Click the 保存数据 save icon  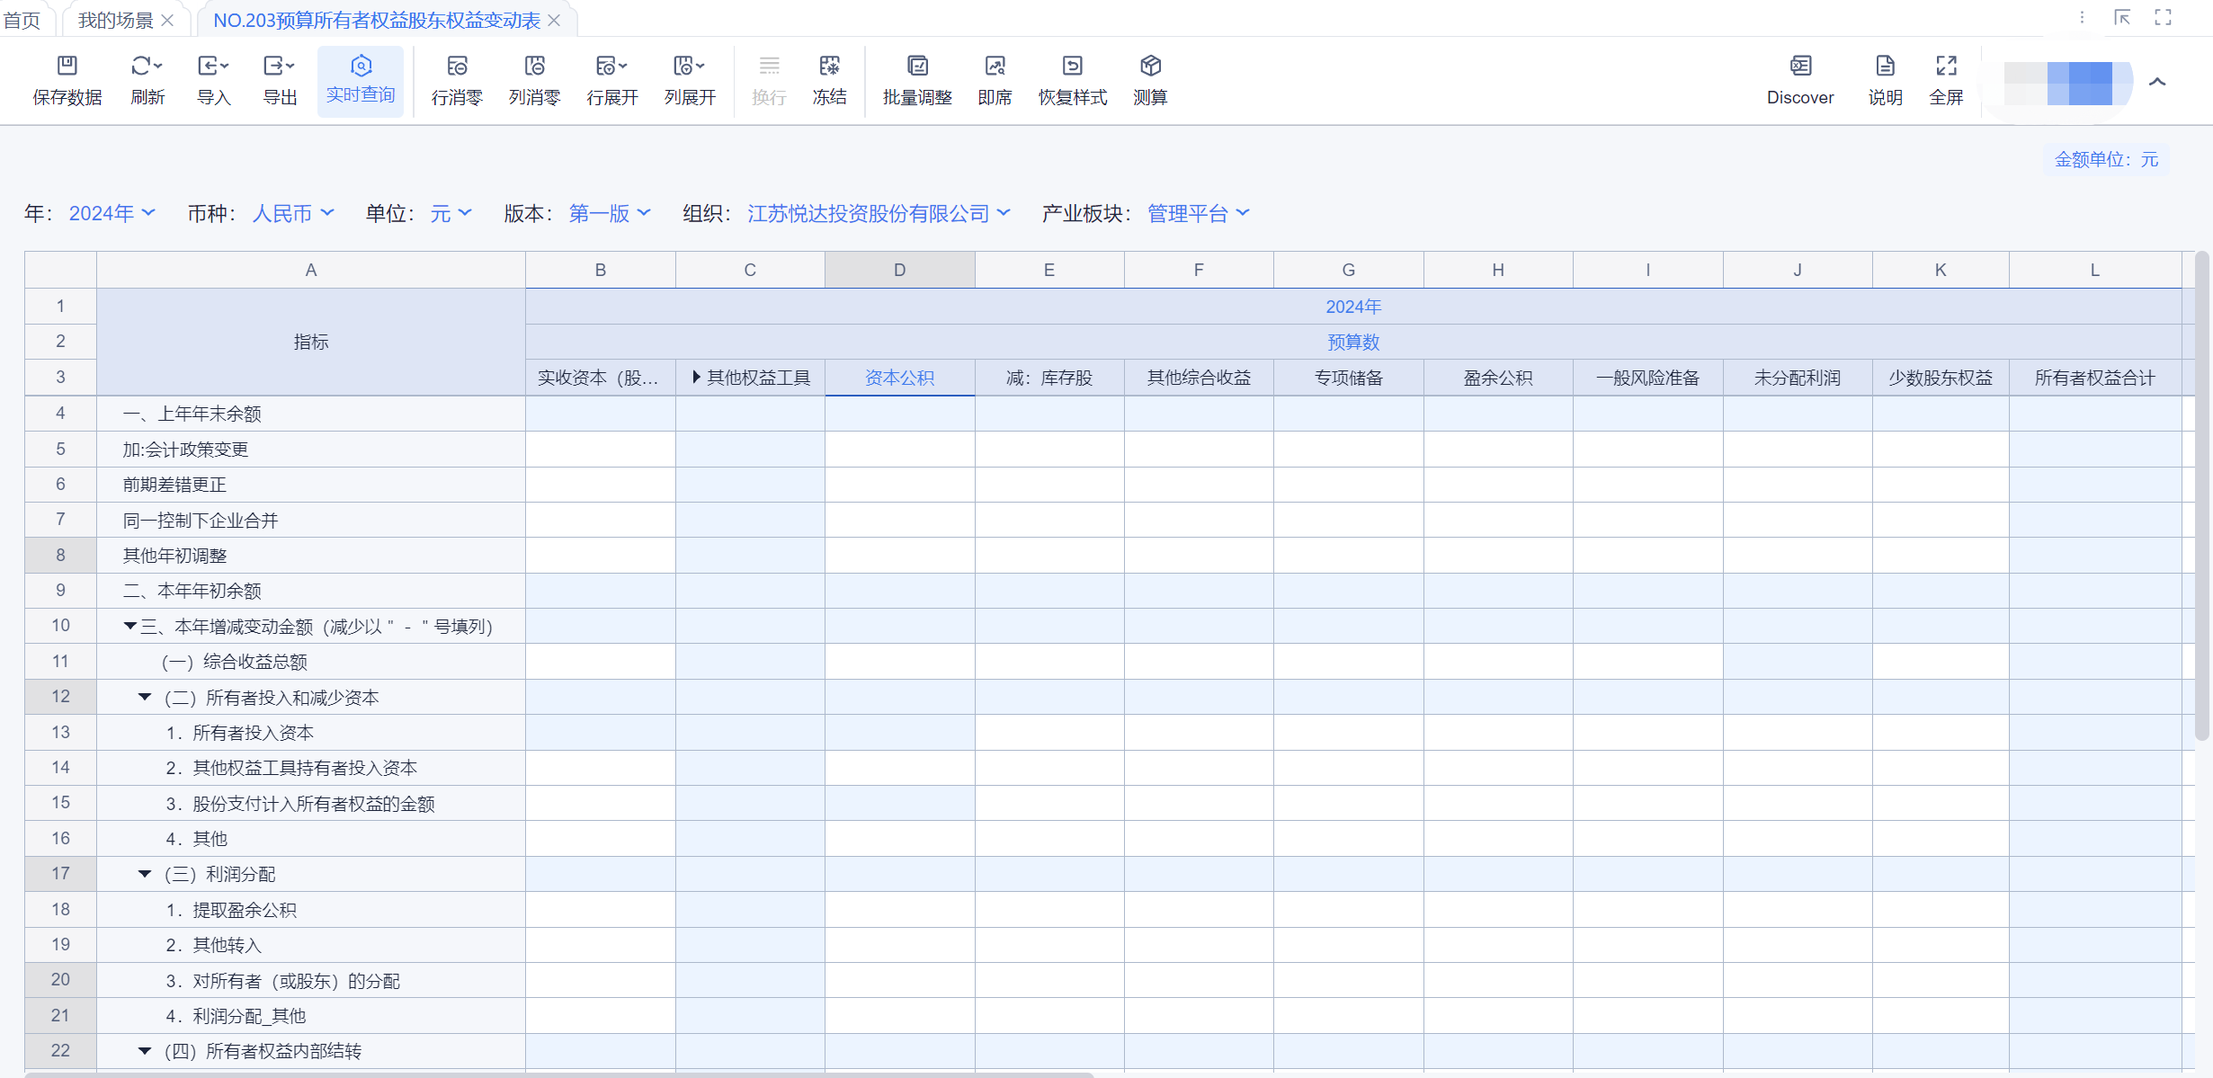pyautogui.click(x=67, y=66)
